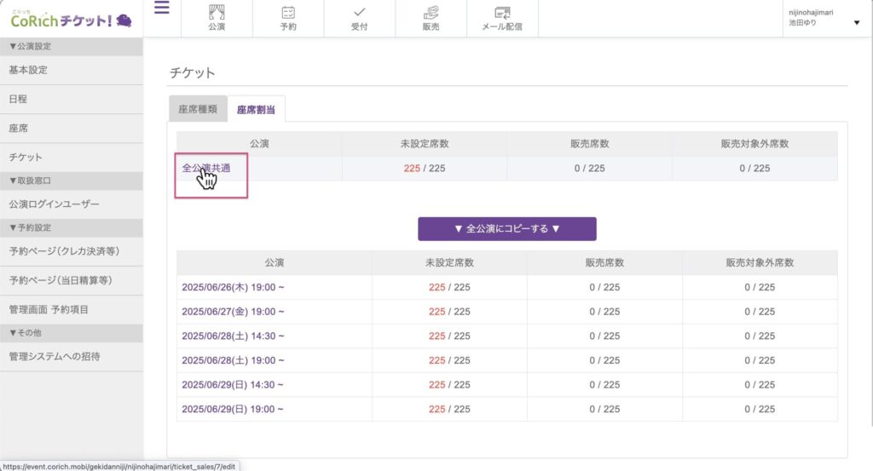
Task: Open the 全公演共通 link
Action: pos(206,169)
